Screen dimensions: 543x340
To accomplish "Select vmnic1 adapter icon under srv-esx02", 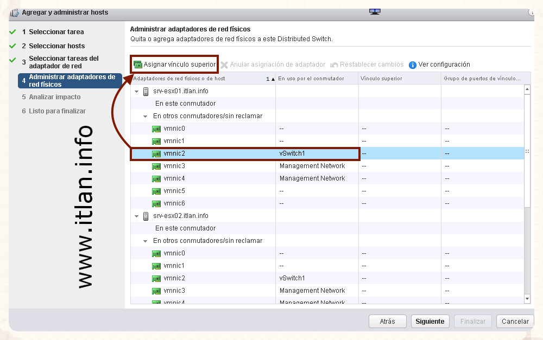I will point(156,266).
